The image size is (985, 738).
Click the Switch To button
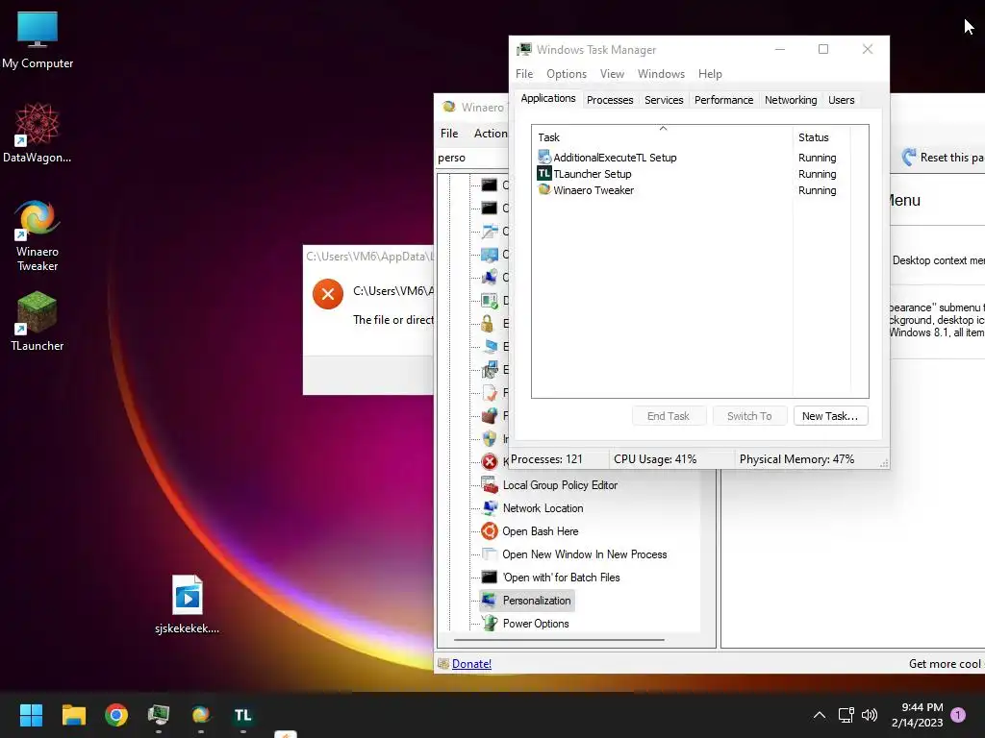pos(748,416)
